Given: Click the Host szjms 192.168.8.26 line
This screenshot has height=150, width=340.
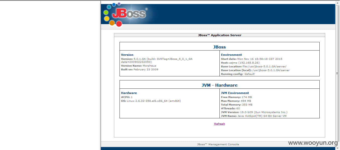Looking at the screenshot, I should click(x=240, y=63).
